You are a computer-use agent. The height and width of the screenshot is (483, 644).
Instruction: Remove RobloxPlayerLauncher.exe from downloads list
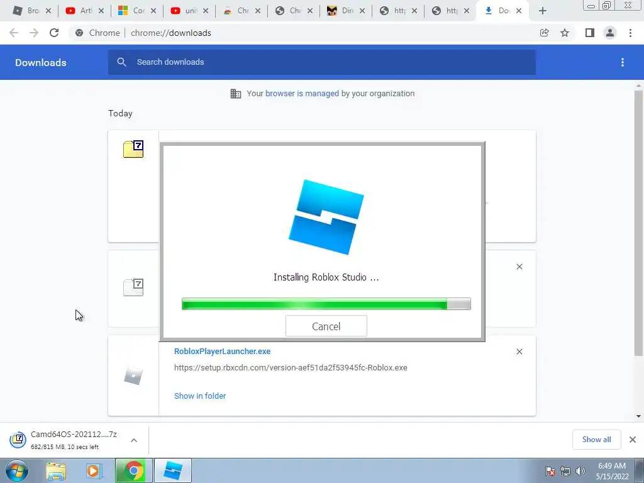pyautogui.click(x=519, y=352)
